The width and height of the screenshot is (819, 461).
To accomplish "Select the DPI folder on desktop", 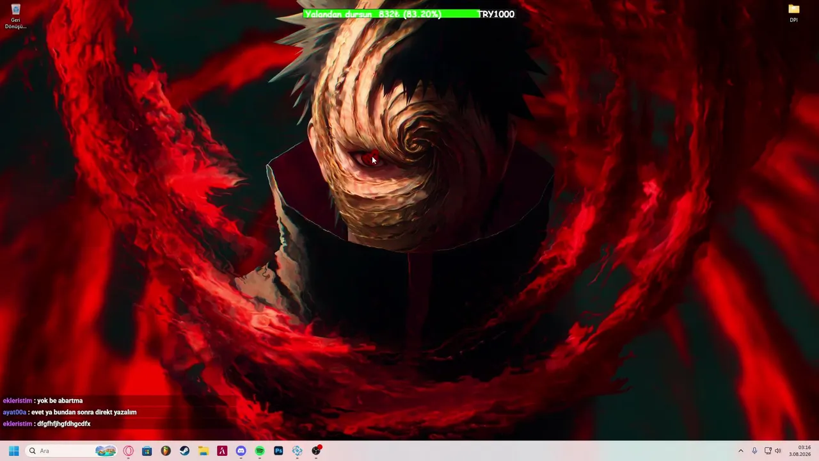I will click(x=793, y=13).
